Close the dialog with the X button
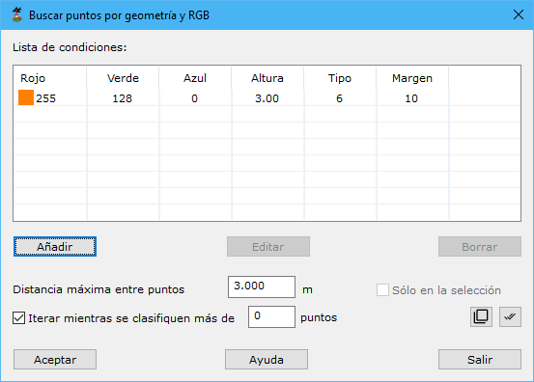Screen dimensions: 534x382 (x=519, y=15)
